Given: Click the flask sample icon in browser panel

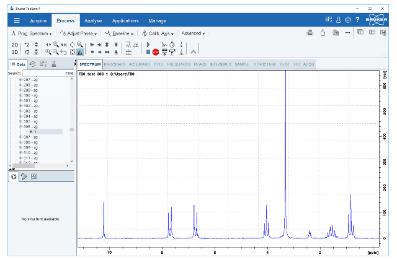Looking at the screenshot, I should [54, 64].
